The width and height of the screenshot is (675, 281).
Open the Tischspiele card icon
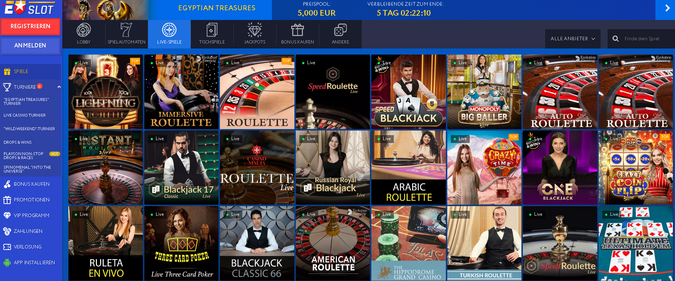(x=212, y=30)
